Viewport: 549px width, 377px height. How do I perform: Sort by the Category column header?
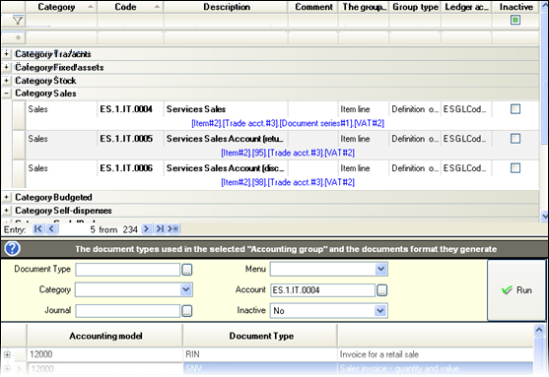pos(62,7)
